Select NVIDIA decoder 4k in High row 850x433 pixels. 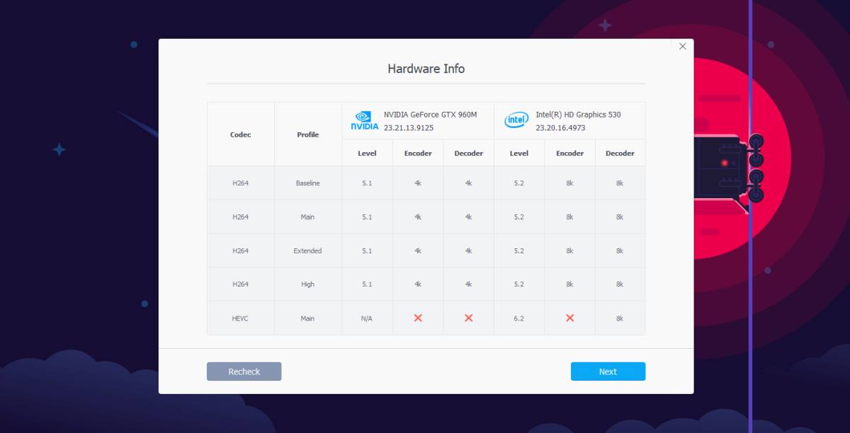coord(469,284)
